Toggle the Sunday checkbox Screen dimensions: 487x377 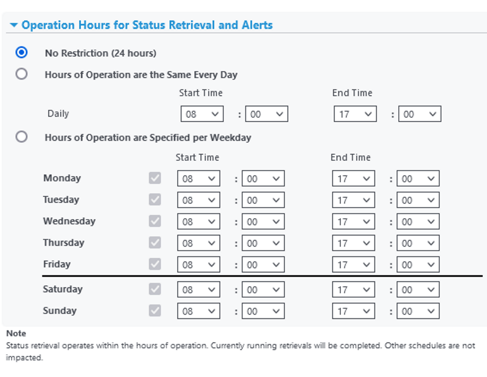pyautogui.click(x=155, y=311)
